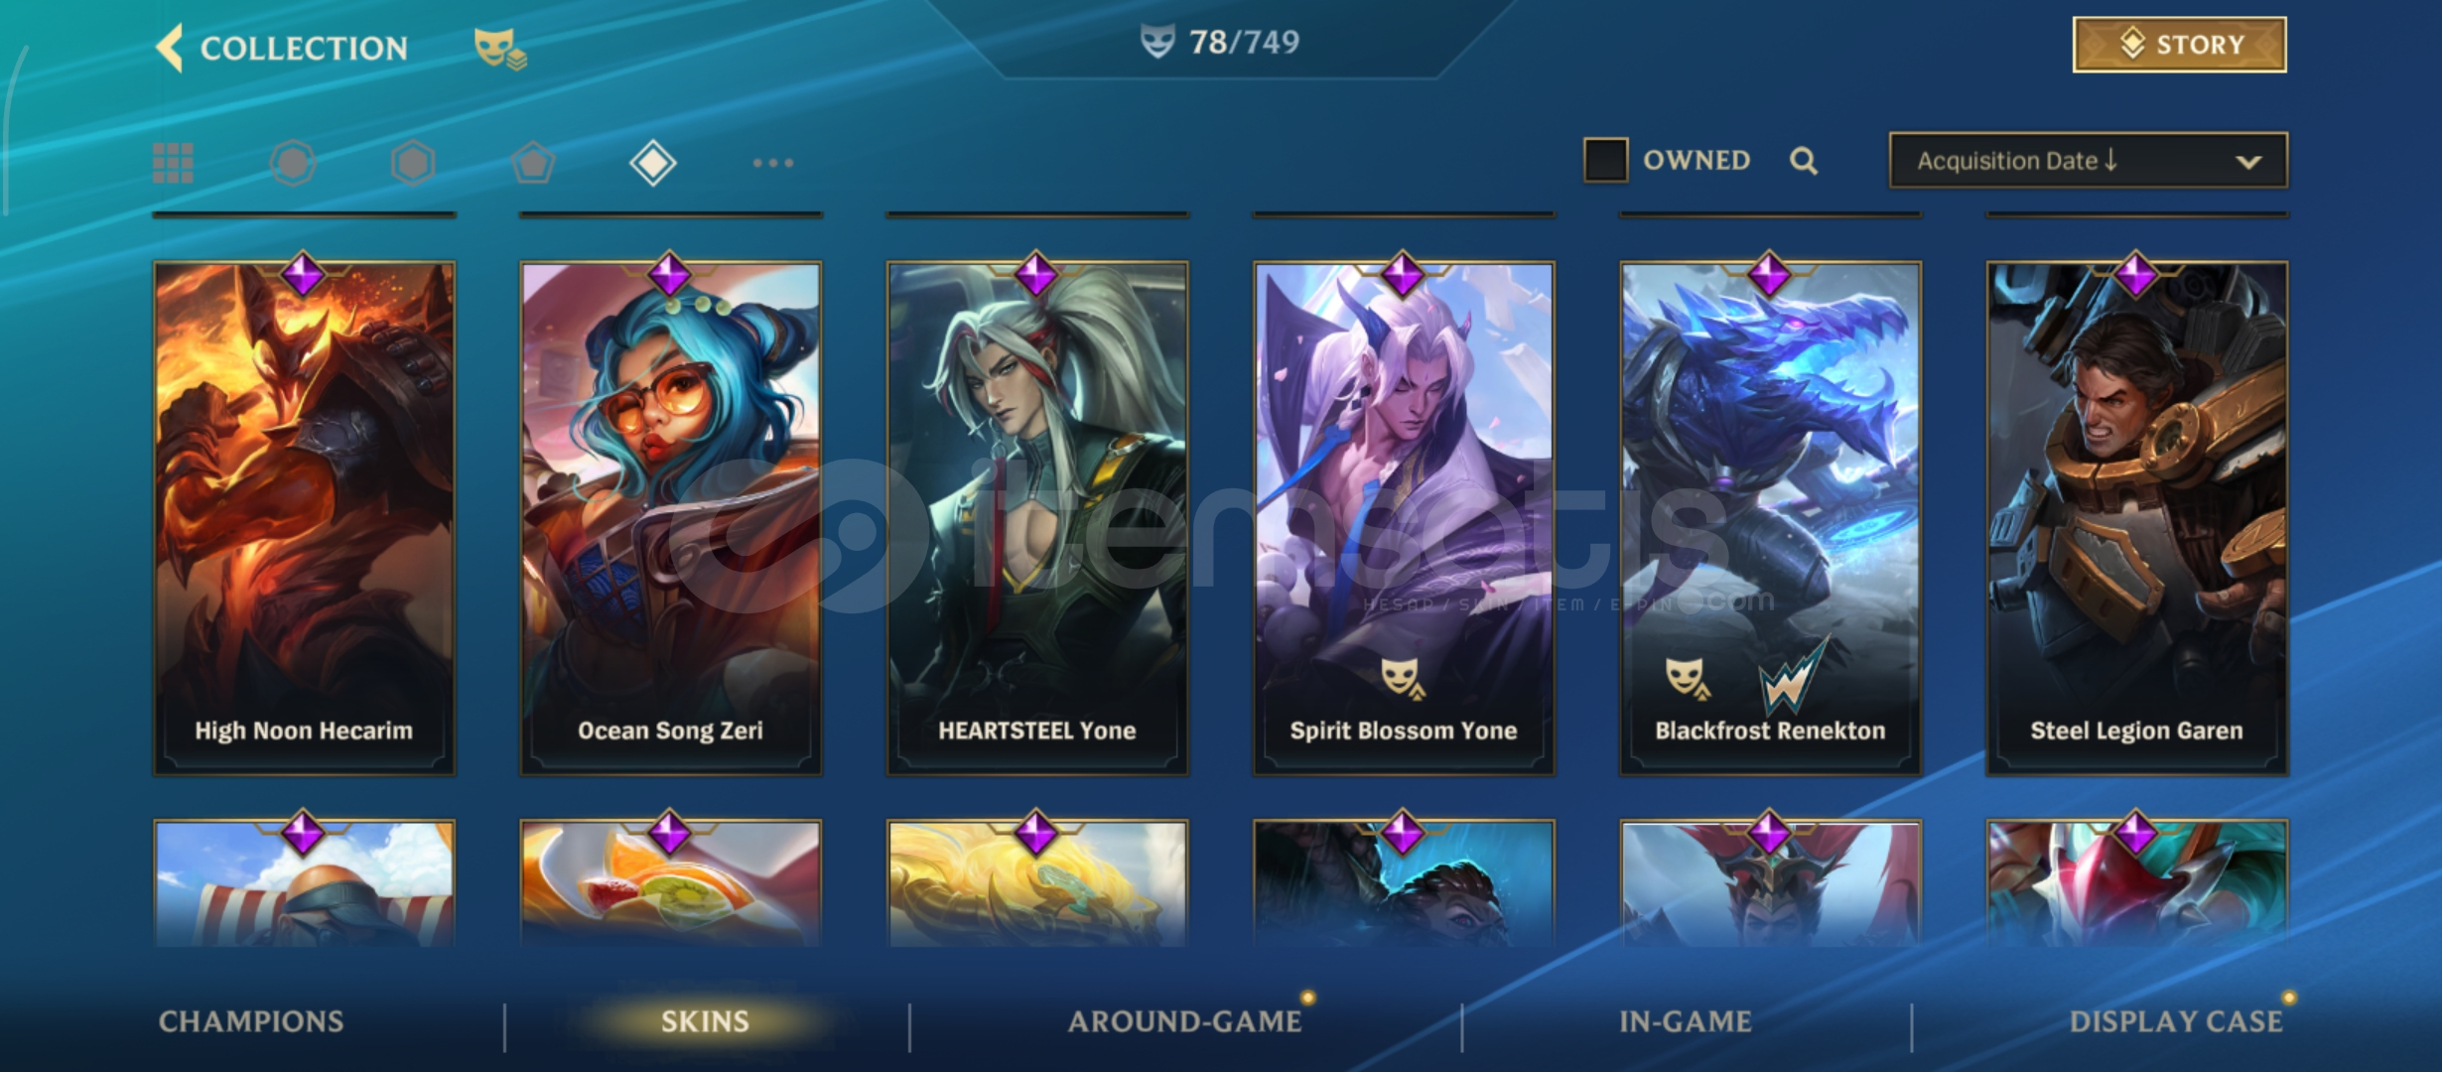Open the three-dots more filters icon

click(772, 163)
